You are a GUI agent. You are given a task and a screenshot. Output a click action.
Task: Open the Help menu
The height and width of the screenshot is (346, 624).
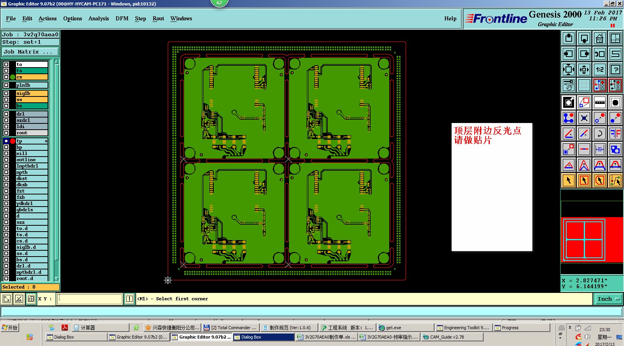(x=450, y=18)
